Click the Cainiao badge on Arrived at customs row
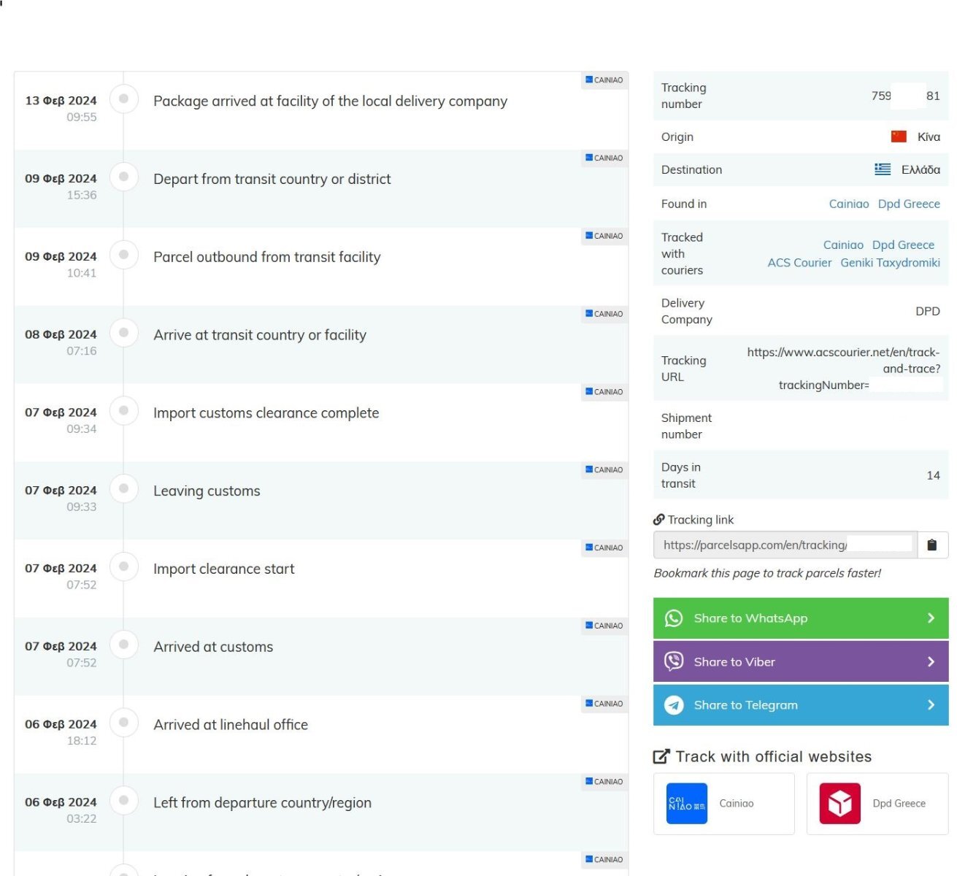The image size is (957, 876). pos(604,626)
